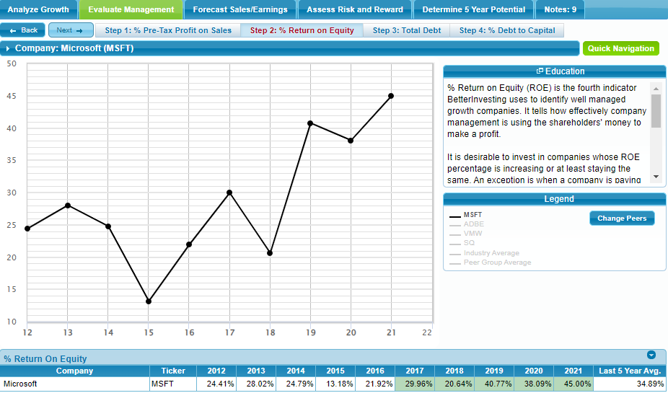Screen dimensions: 668x393
Task: Go to Step 4: % Debt to Capital
Action: click(x=507, y=30)
